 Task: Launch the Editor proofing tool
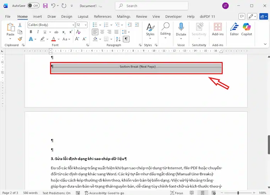(x=234, y=29)
